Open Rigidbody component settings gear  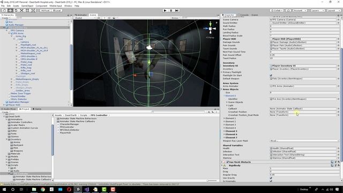(x=339, y=166)
